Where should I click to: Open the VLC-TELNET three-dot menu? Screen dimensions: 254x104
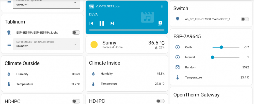162,7
